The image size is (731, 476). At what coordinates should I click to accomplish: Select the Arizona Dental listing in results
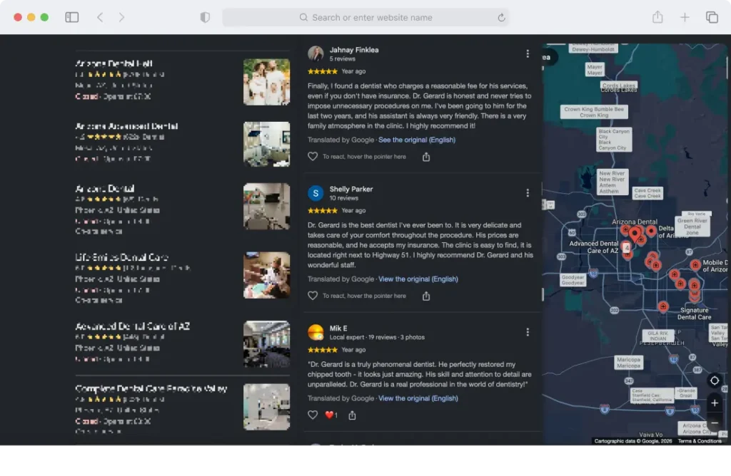[182, 209]
